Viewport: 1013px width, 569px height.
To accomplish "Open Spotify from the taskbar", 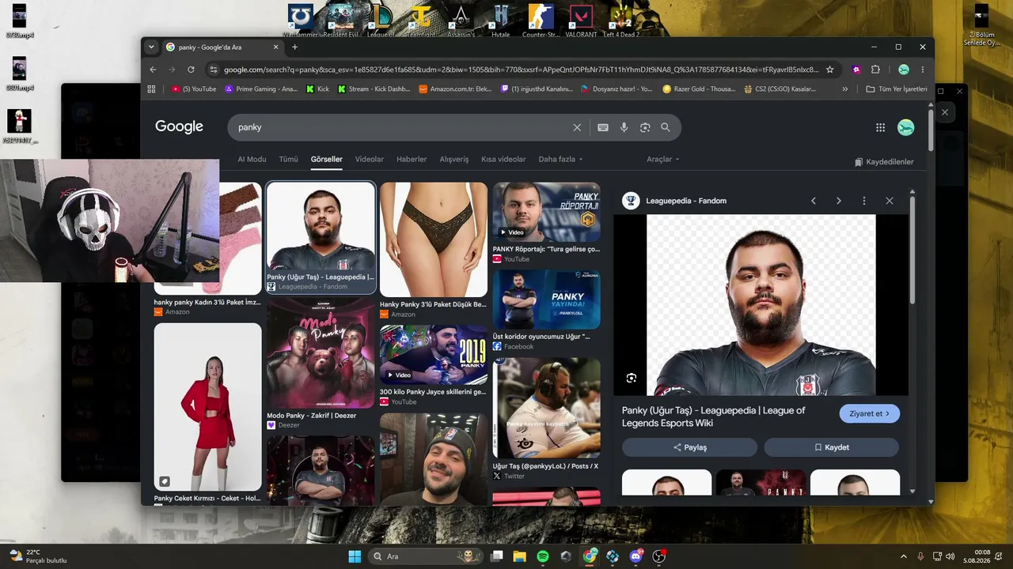I will [x=543, y=556].
